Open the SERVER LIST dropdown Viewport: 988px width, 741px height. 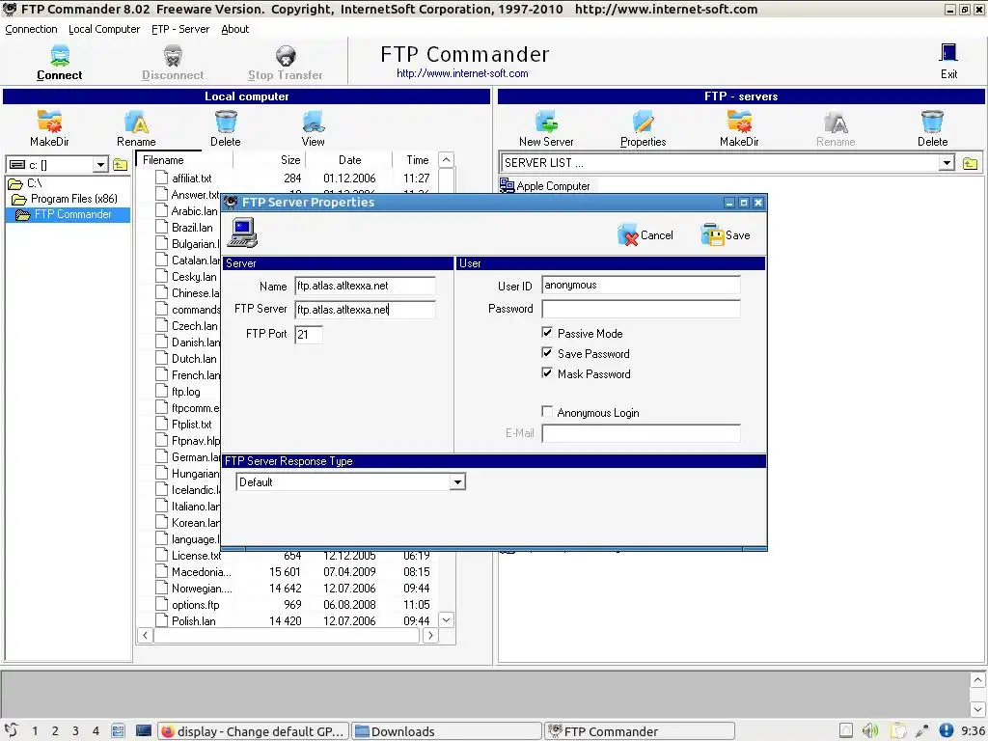click(947, 163)
